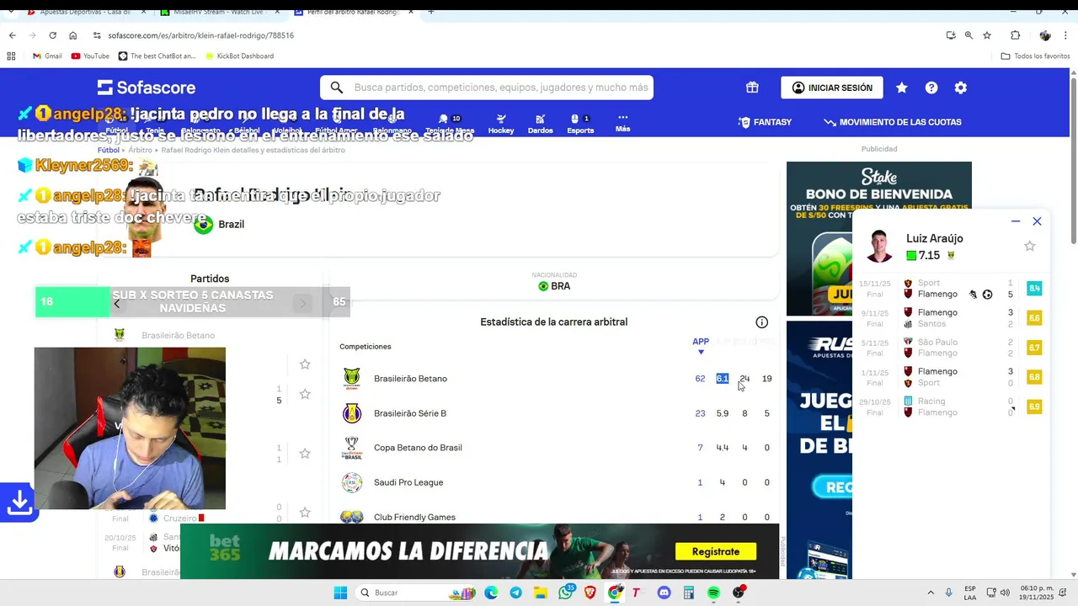Open KickBot Dashboard bookmark
Image resolution: width=1078 pixels, height=606 pixels.
238,56
